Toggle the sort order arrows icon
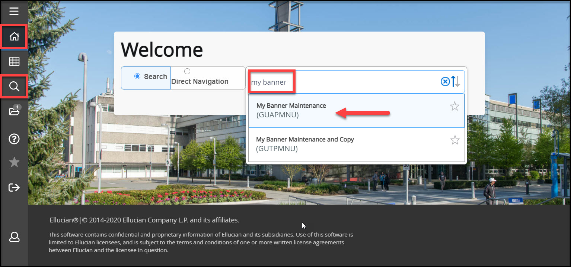Screen dimensions: 571x267 tap(456, 82)
